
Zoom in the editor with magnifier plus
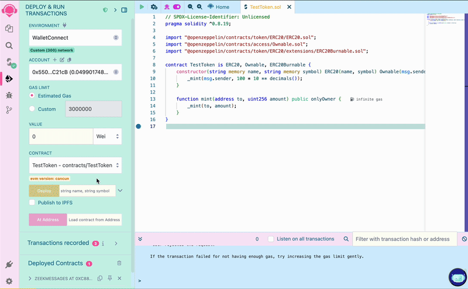(x=199, y=7)
